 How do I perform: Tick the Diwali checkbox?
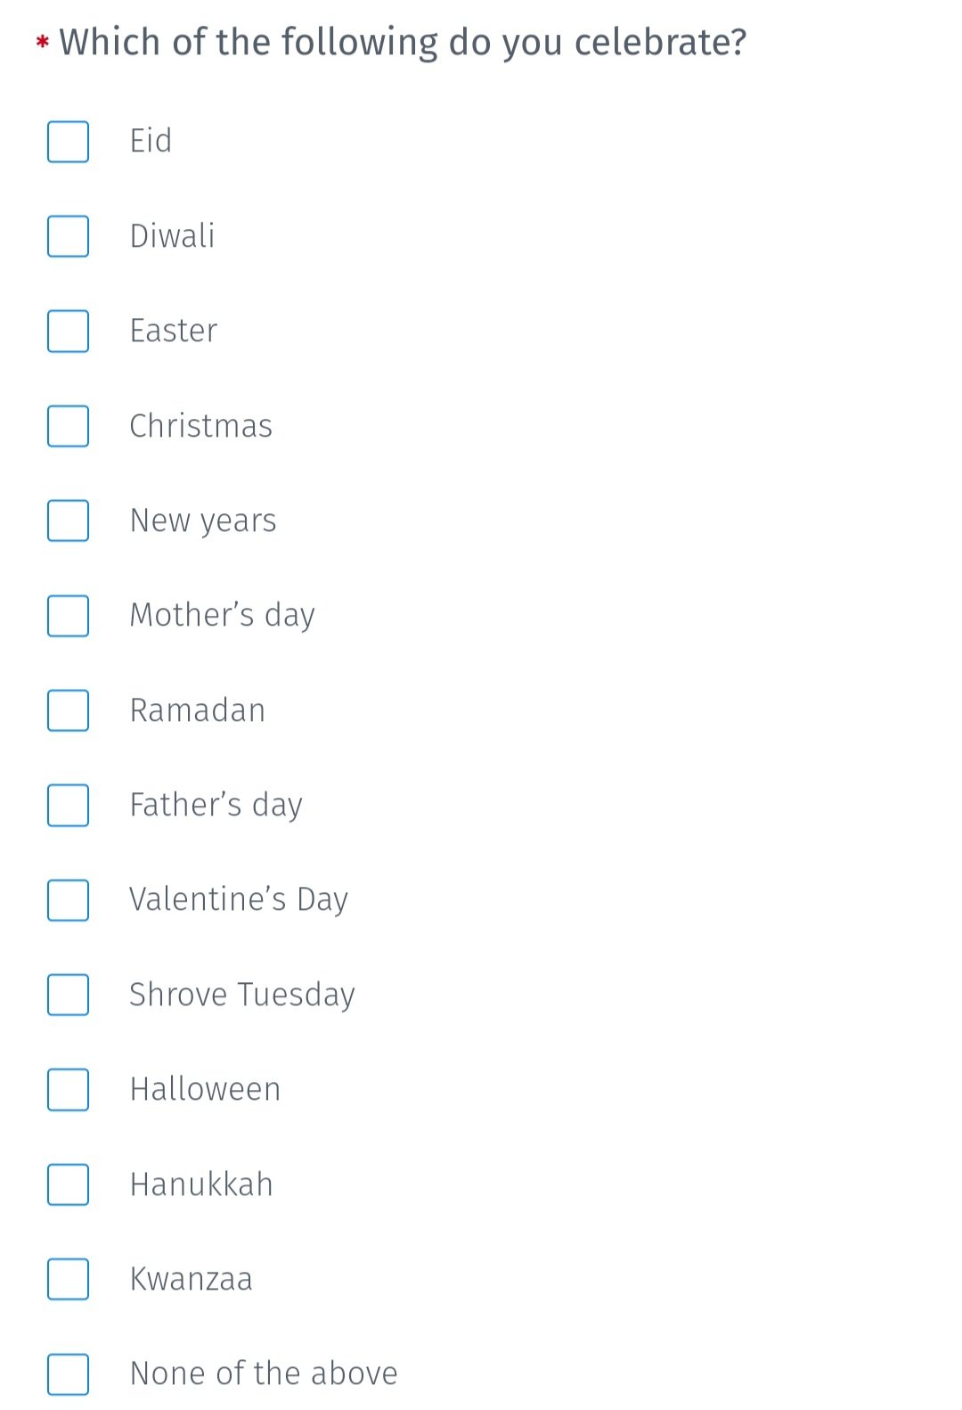68,236
